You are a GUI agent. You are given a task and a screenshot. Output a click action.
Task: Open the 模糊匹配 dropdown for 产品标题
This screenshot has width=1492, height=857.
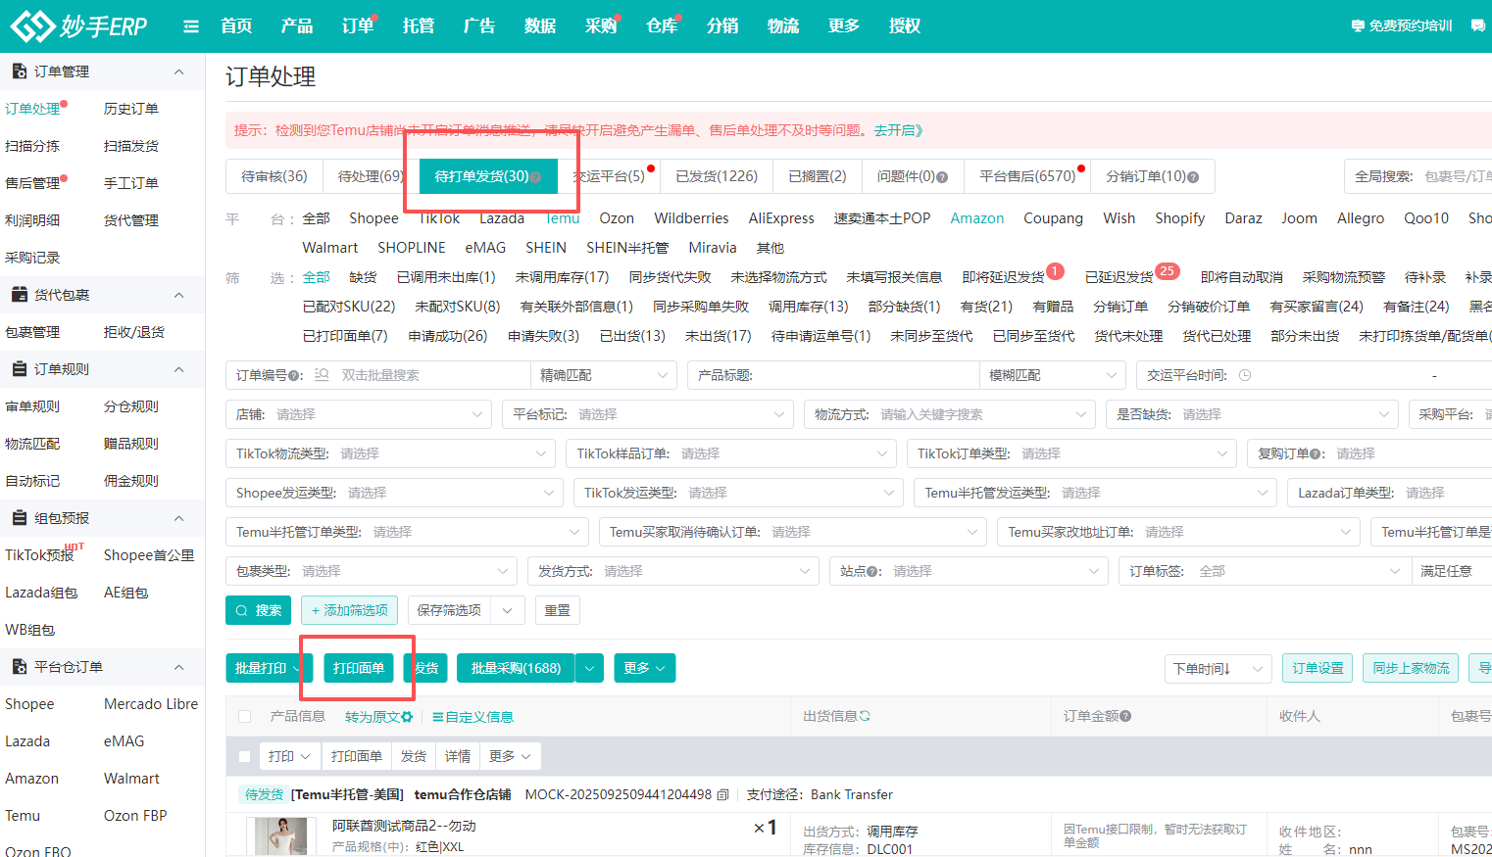coord(1052,375)
